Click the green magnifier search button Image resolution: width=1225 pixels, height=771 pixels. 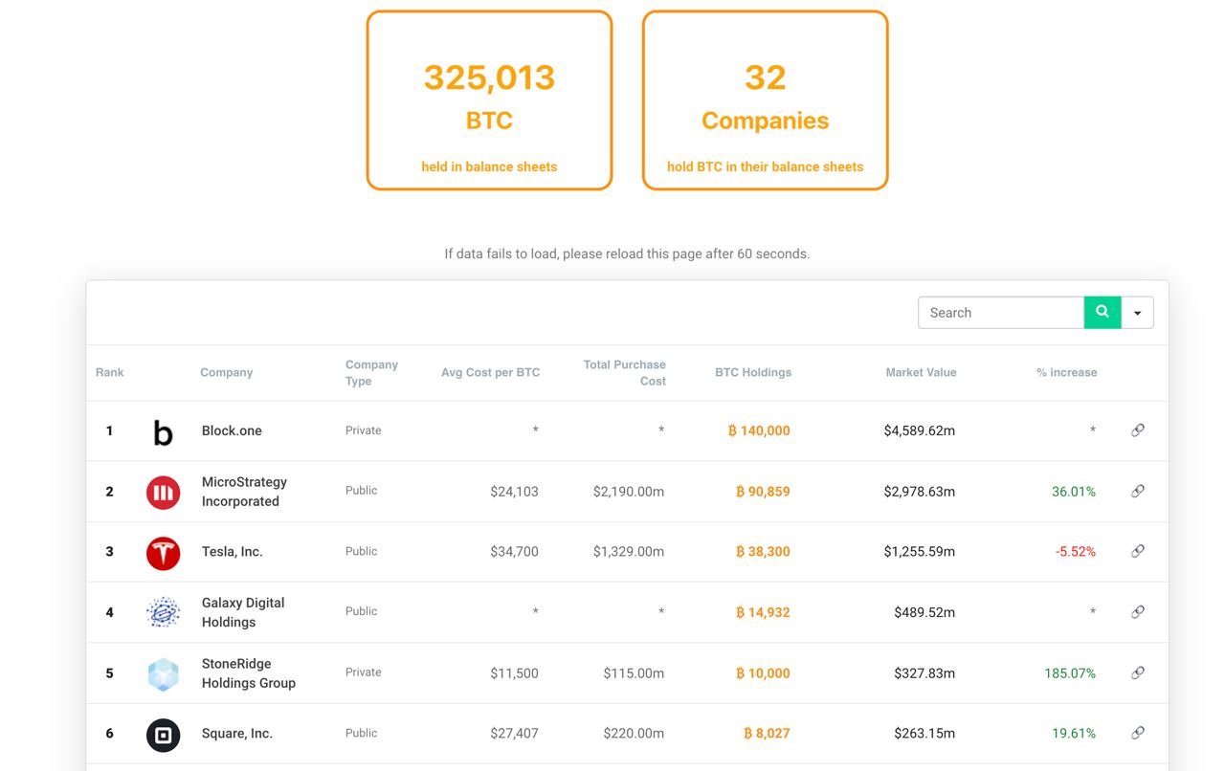[x=1102, y=312]
